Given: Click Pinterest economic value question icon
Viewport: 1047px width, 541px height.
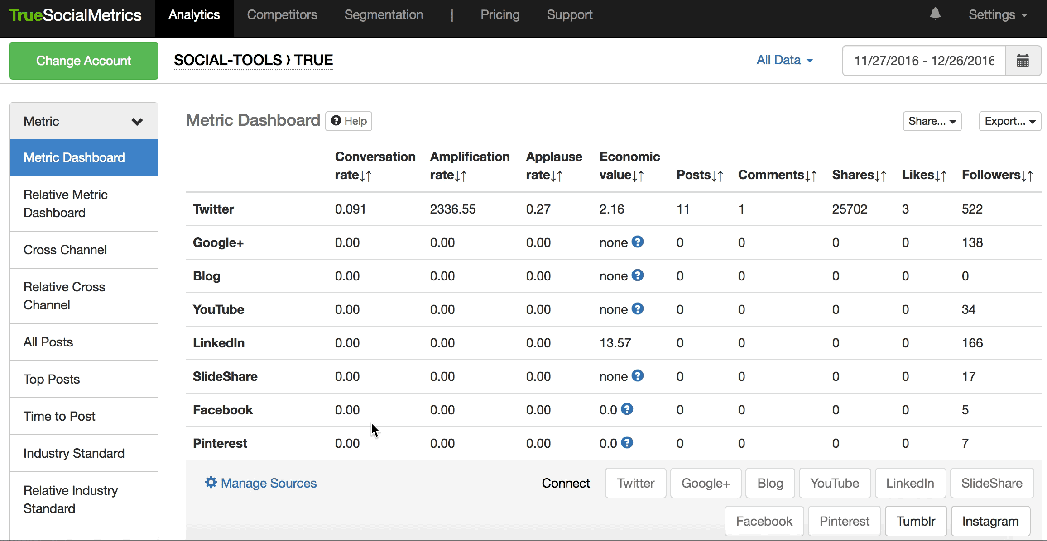Looking at the screenshot, I should (x=627, y=443).
